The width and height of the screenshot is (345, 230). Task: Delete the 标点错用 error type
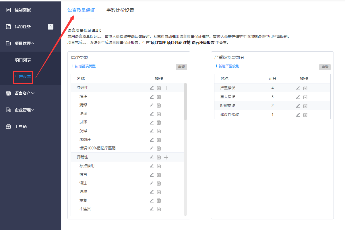pos(159,166)
